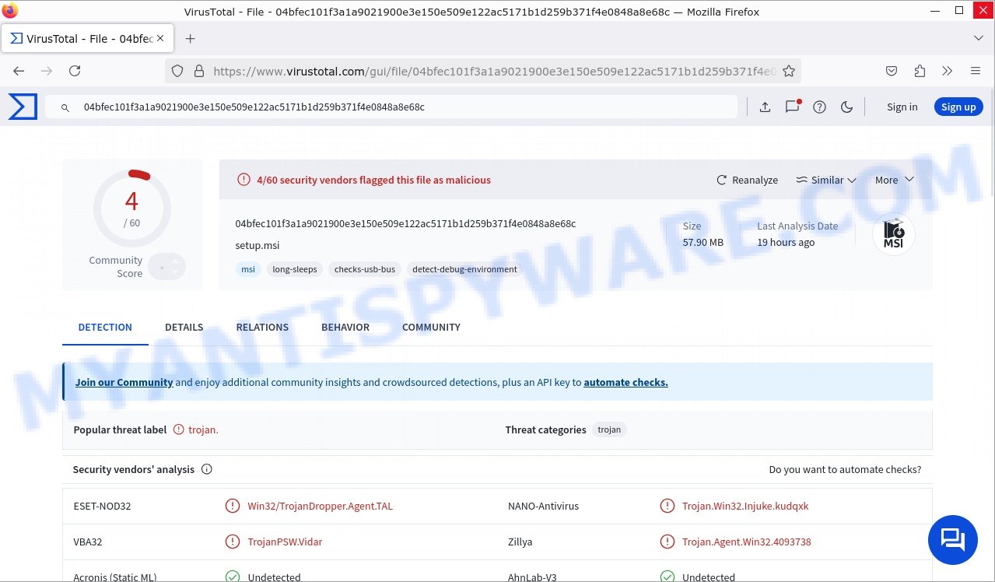Image resolution: width=995 pixels, height=582 pixels.
Task: Click the AhnLab-V3 undetected checkmark icon
Action: pos(667,577)
